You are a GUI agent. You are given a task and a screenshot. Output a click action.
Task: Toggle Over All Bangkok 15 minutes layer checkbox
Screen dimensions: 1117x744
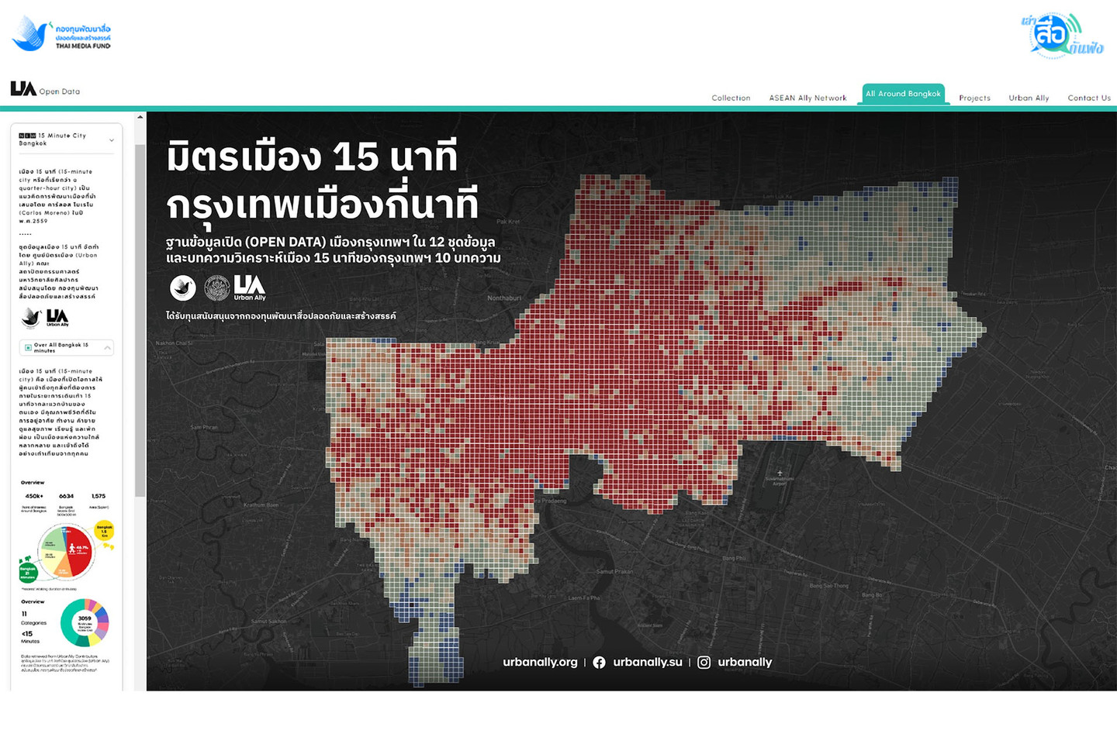point(28,348)
